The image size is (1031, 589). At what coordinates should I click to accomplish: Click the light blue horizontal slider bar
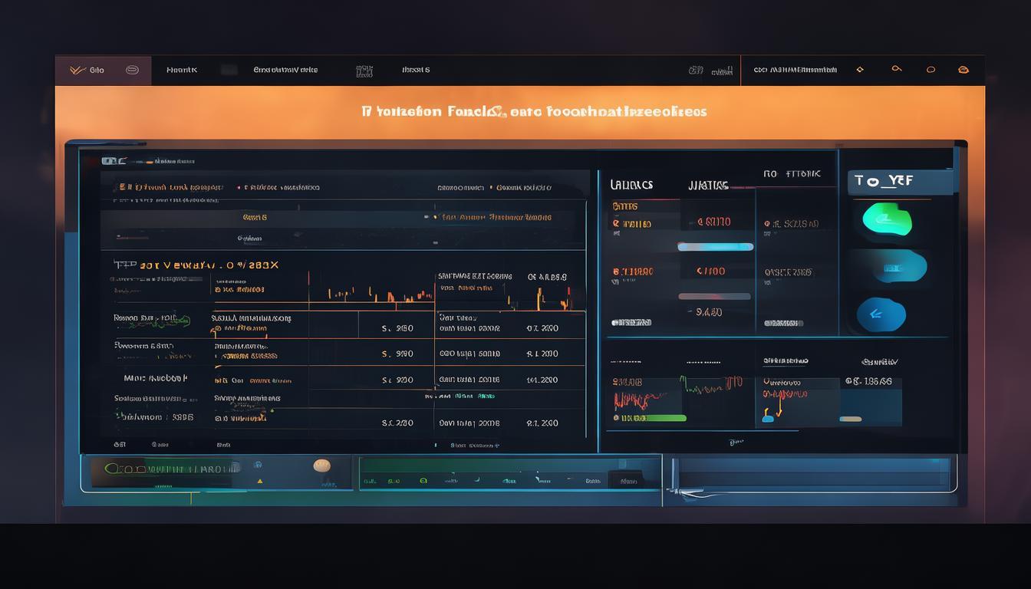(x=715, y=247)
